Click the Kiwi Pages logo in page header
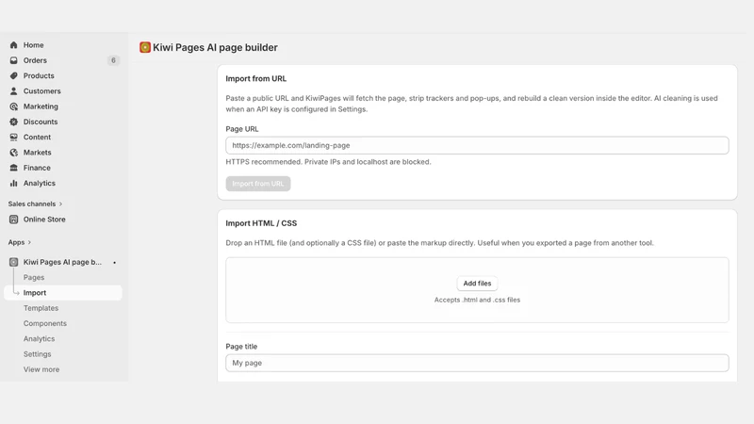Viewport: 754px width, 424px height. pos(145,48)
